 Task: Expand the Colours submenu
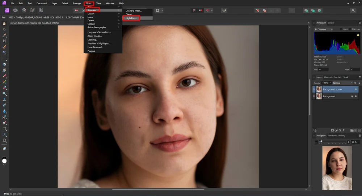pos(103,24)
